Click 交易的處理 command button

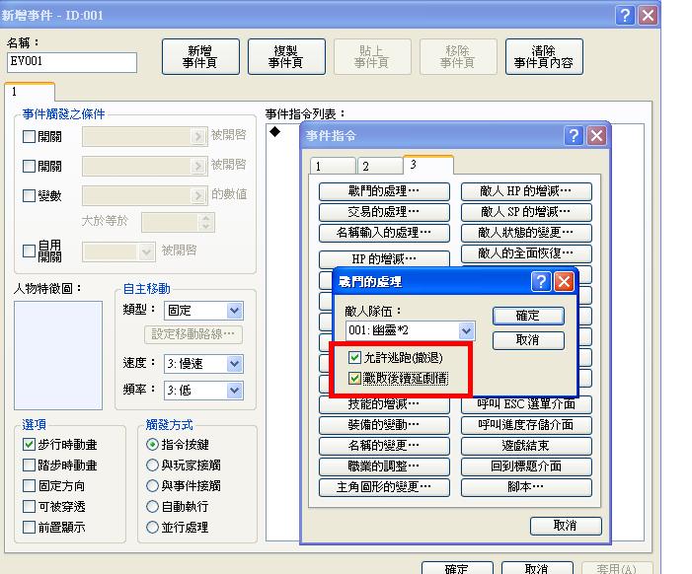pyautogui.click(x=384, y=212)
